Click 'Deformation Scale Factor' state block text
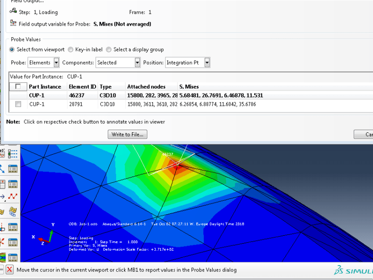Viewport: 373px width, 280px height. point(138,249)
